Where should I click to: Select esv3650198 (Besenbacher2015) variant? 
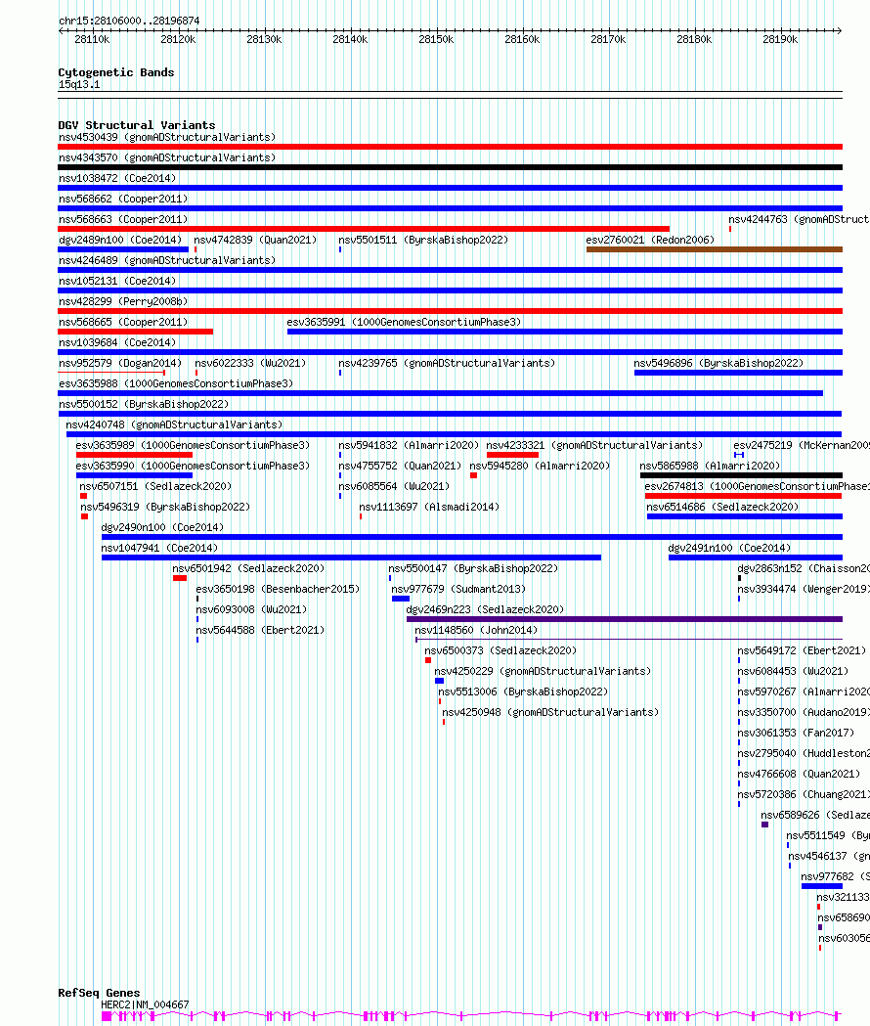tap(278, 590)
